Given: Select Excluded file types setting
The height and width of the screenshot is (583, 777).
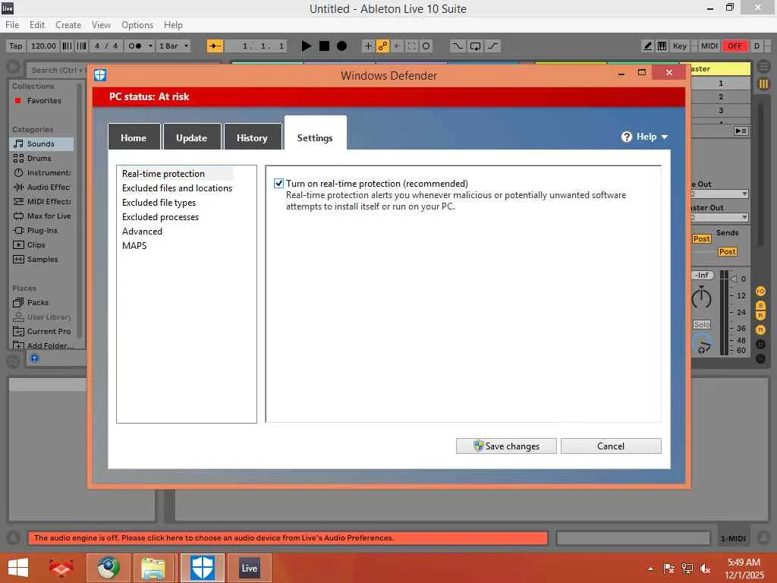Looking at the screenshot, I should pyautogui.click(x=159, y=202).
